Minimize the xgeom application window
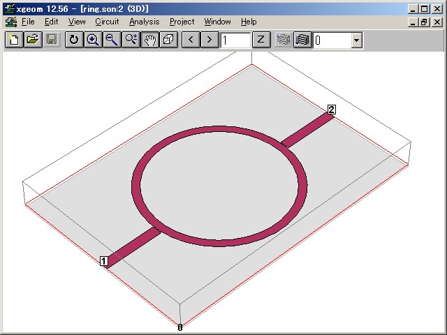Image resolution: width=447 pixels, height=335 pixels. click(x=413, y=9)
